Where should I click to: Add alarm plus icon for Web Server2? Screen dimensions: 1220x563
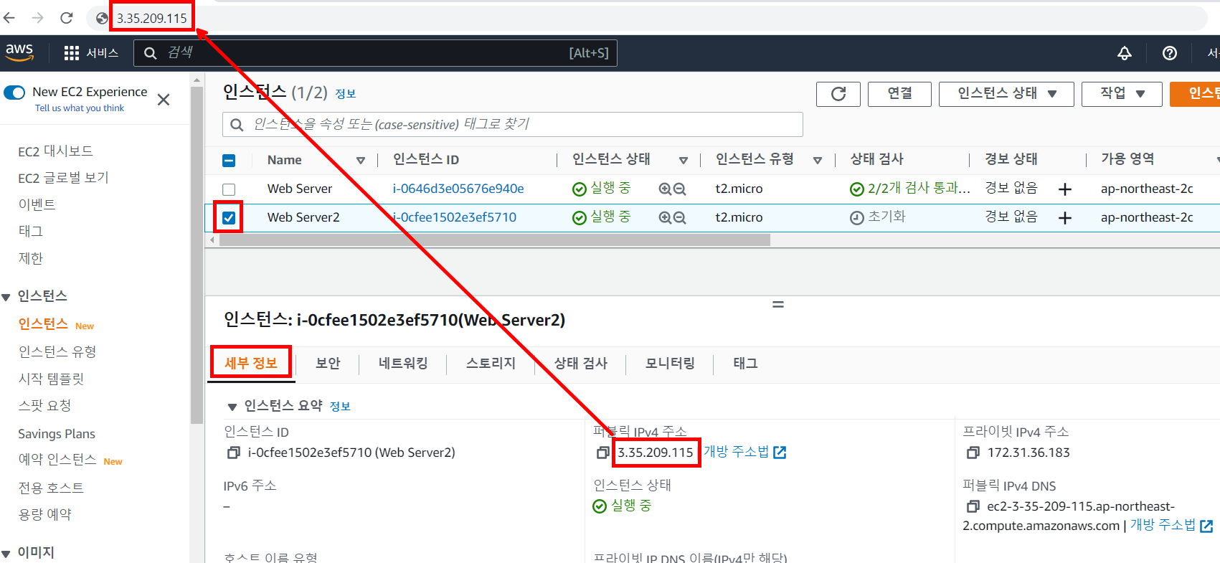click(x=1065, y=218)
